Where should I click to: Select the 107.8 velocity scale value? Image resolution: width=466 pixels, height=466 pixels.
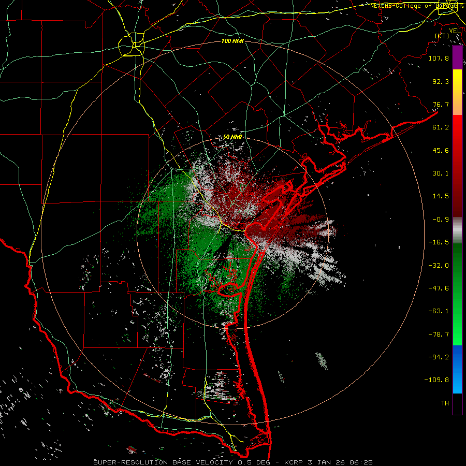[439, 58]
